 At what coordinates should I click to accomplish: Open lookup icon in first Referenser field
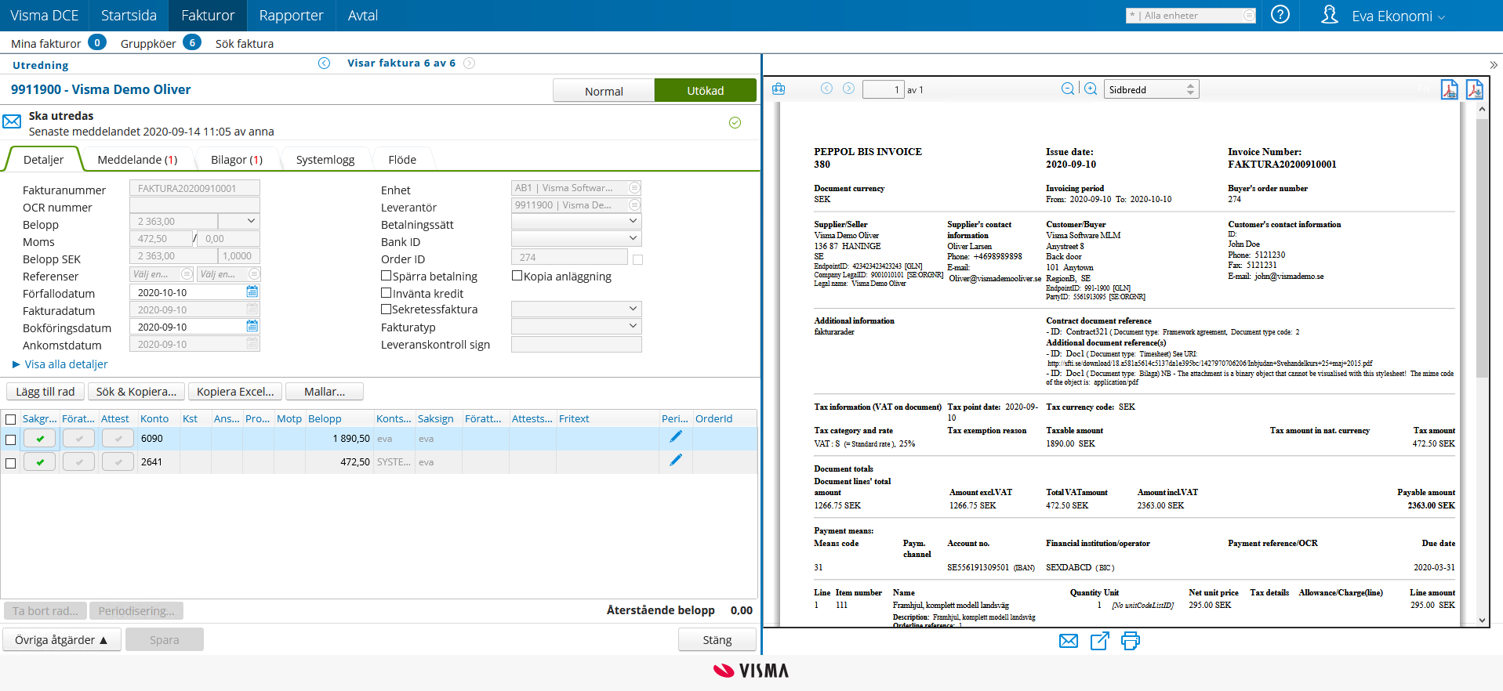click(x=187, y=274)
